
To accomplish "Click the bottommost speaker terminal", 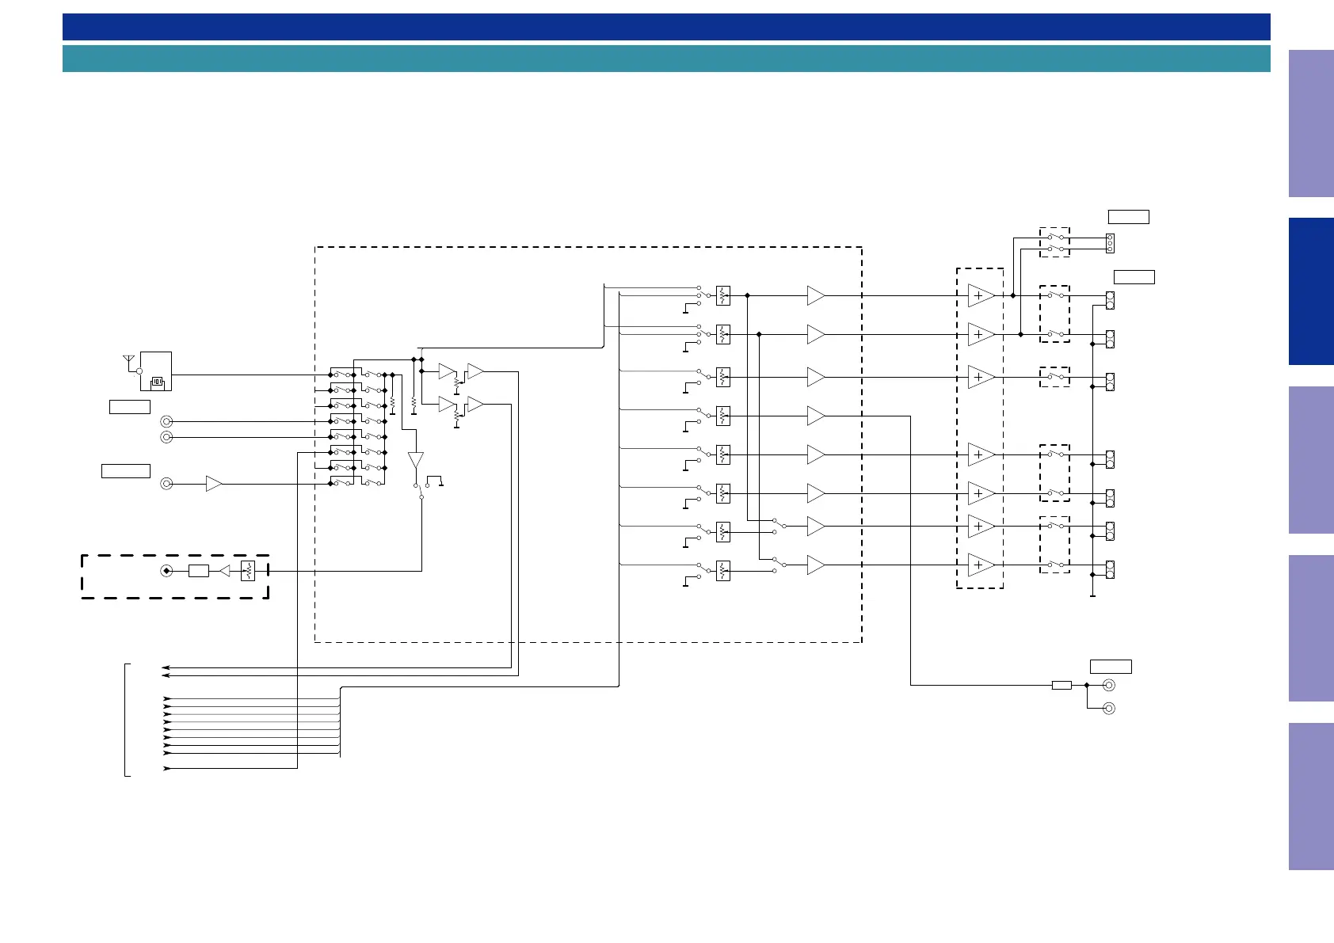I will (x=1110, y=571).
